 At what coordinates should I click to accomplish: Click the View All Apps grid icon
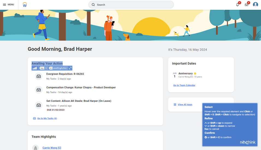coord(175,105)
